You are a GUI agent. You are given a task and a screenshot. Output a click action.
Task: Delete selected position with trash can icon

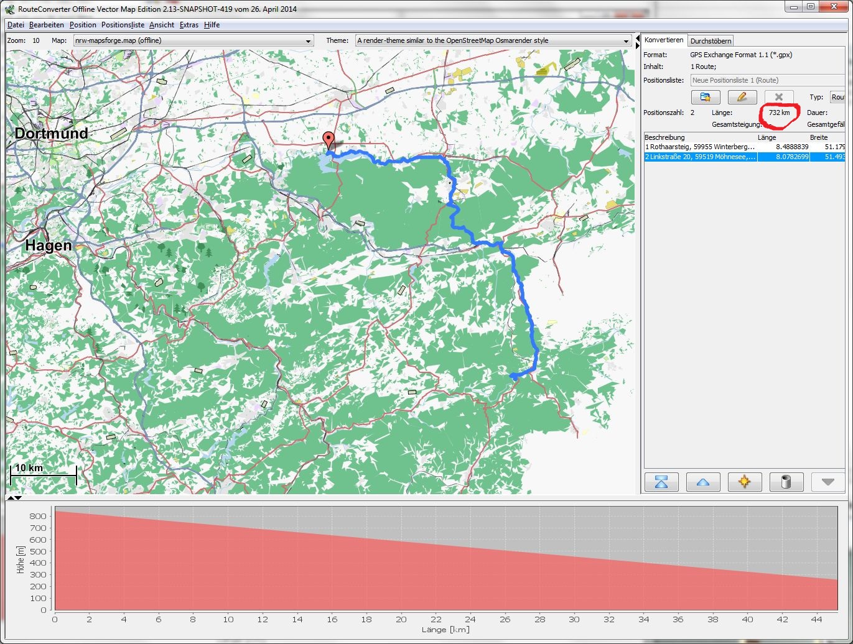click(786, 482)
